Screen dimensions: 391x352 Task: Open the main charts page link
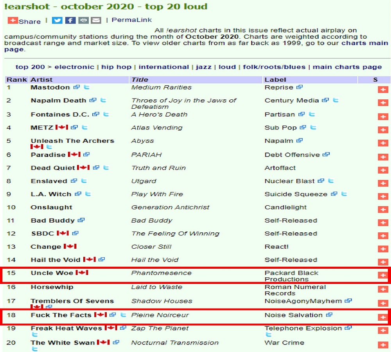click(x=347, y=67)
